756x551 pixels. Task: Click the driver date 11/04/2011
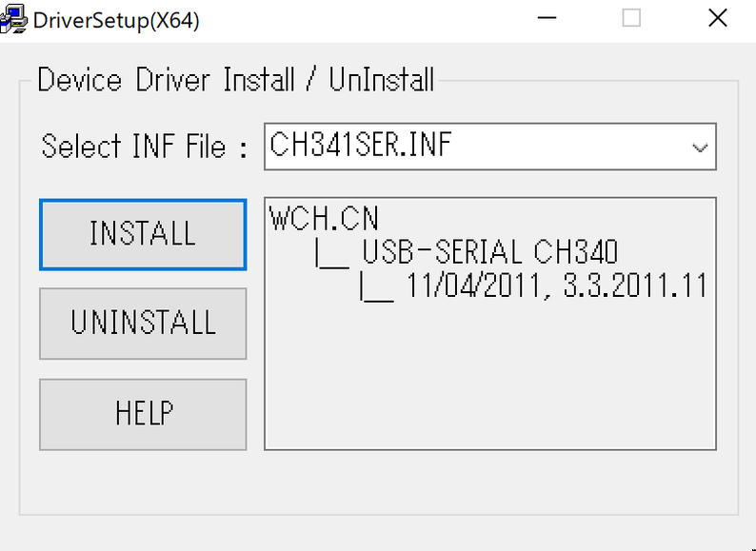click(x=476, y=286)
